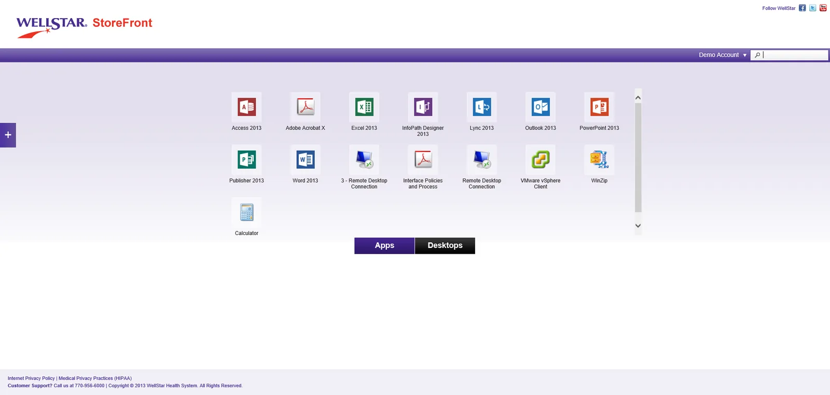Launch the Calculator app icon
Viewport: 830px width, 395px height.
coord(246,213)
